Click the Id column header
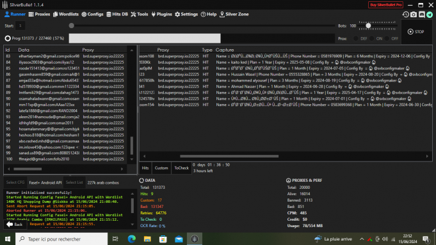The height and width of the screenshot is (245, 436). coord(8,50)
